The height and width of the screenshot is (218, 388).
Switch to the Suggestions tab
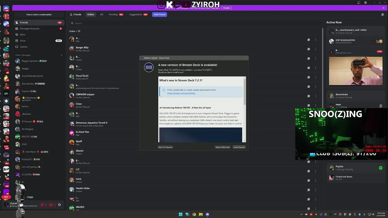pyautogui.click(x=138, y=15)
